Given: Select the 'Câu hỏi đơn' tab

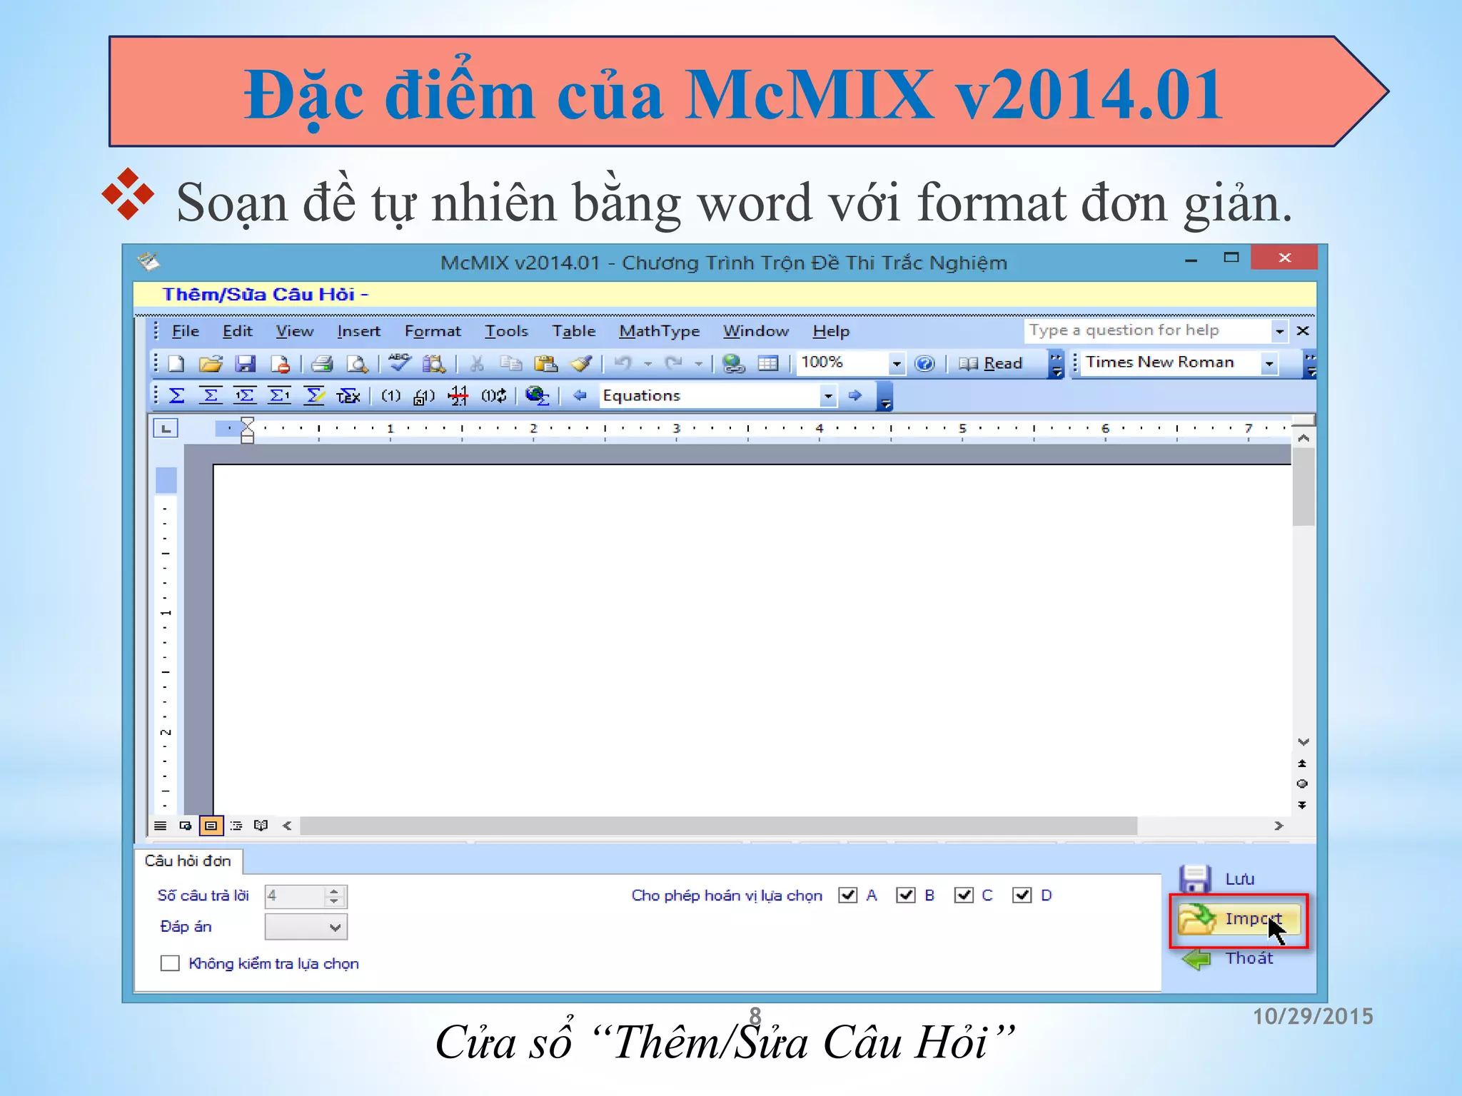Looking at the screenshot, I should click(x=188, y=861).
